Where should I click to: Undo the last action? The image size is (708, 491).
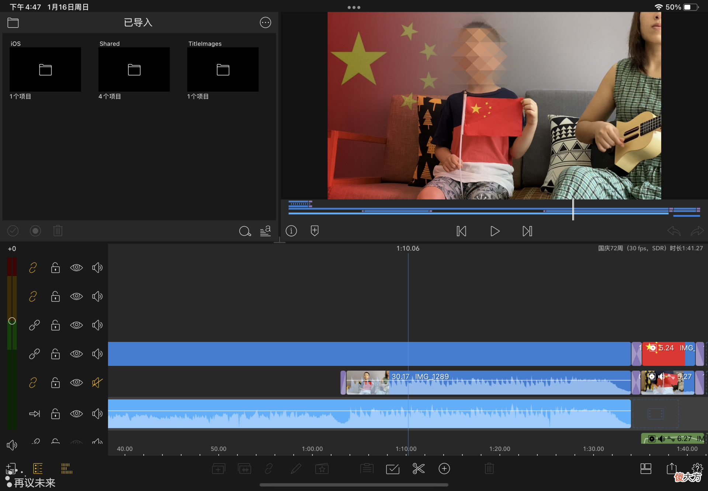pyautogui.click(x=674, y=231)
